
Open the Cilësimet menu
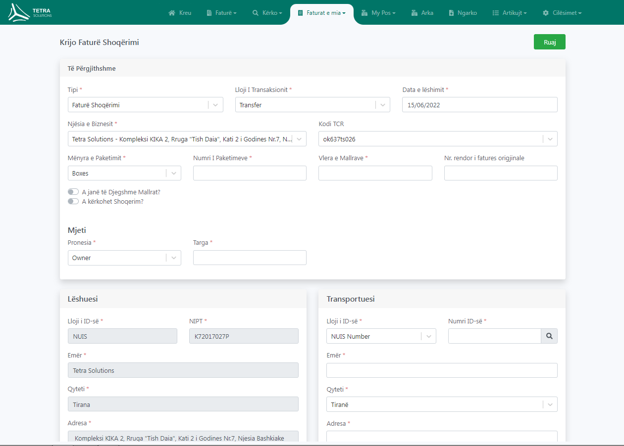pyautogui.click(x=562, y=13)
